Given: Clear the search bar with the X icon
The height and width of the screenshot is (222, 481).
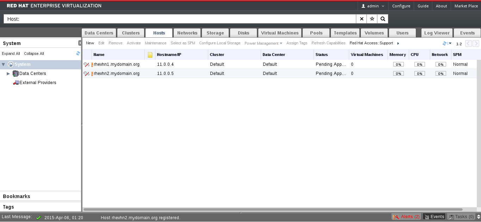Looking at the screenshot, I should point(362,19).
